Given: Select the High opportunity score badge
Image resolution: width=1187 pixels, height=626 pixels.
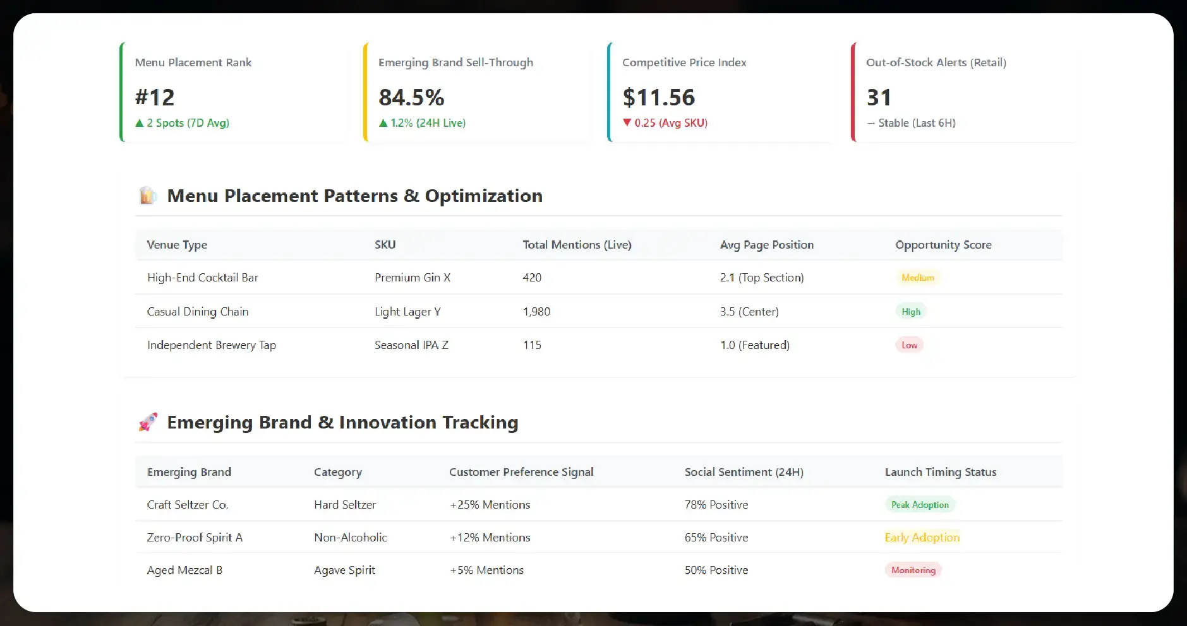Looking at the screenshot, I should pyautogui.click(x=910, y=312).
